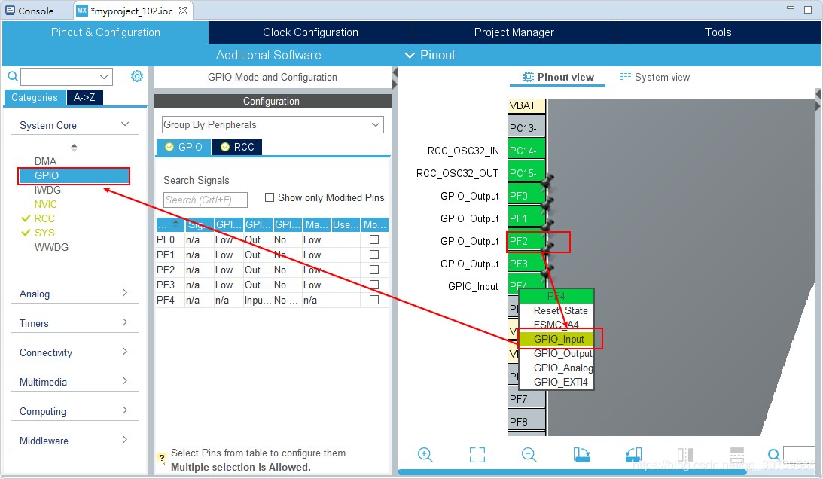This screenshot has width=823, height=479.
Task: Click the horizontal pinout scrollbar
Action: click(x=572, y=472)
